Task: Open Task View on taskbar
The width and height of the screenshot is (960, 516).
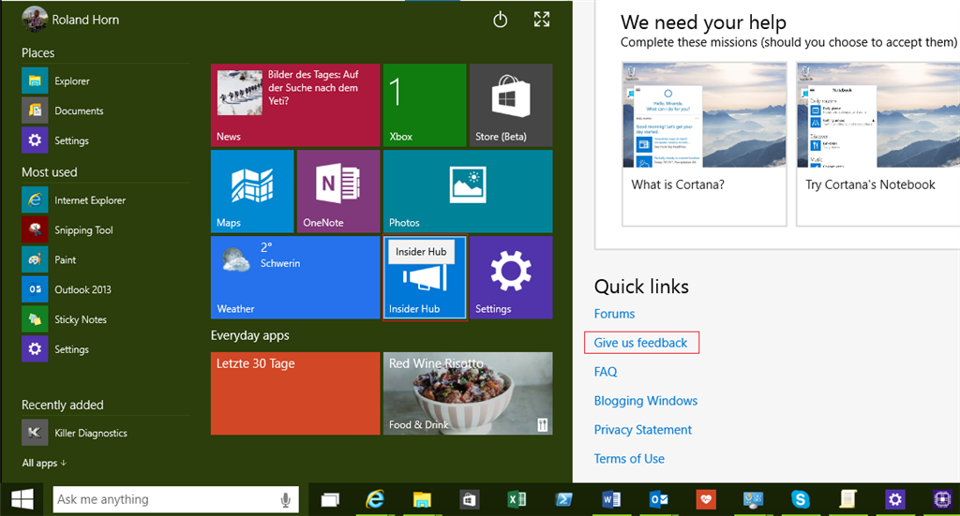Action: (x=330, y=500)
